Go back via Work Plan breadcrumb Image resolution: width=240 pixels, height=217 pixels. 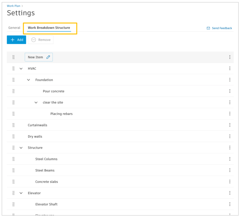(x=14, y=6)
